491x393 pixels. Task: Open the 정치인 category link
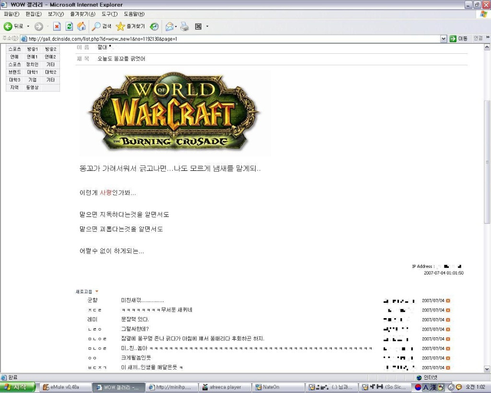click(32, 65)
